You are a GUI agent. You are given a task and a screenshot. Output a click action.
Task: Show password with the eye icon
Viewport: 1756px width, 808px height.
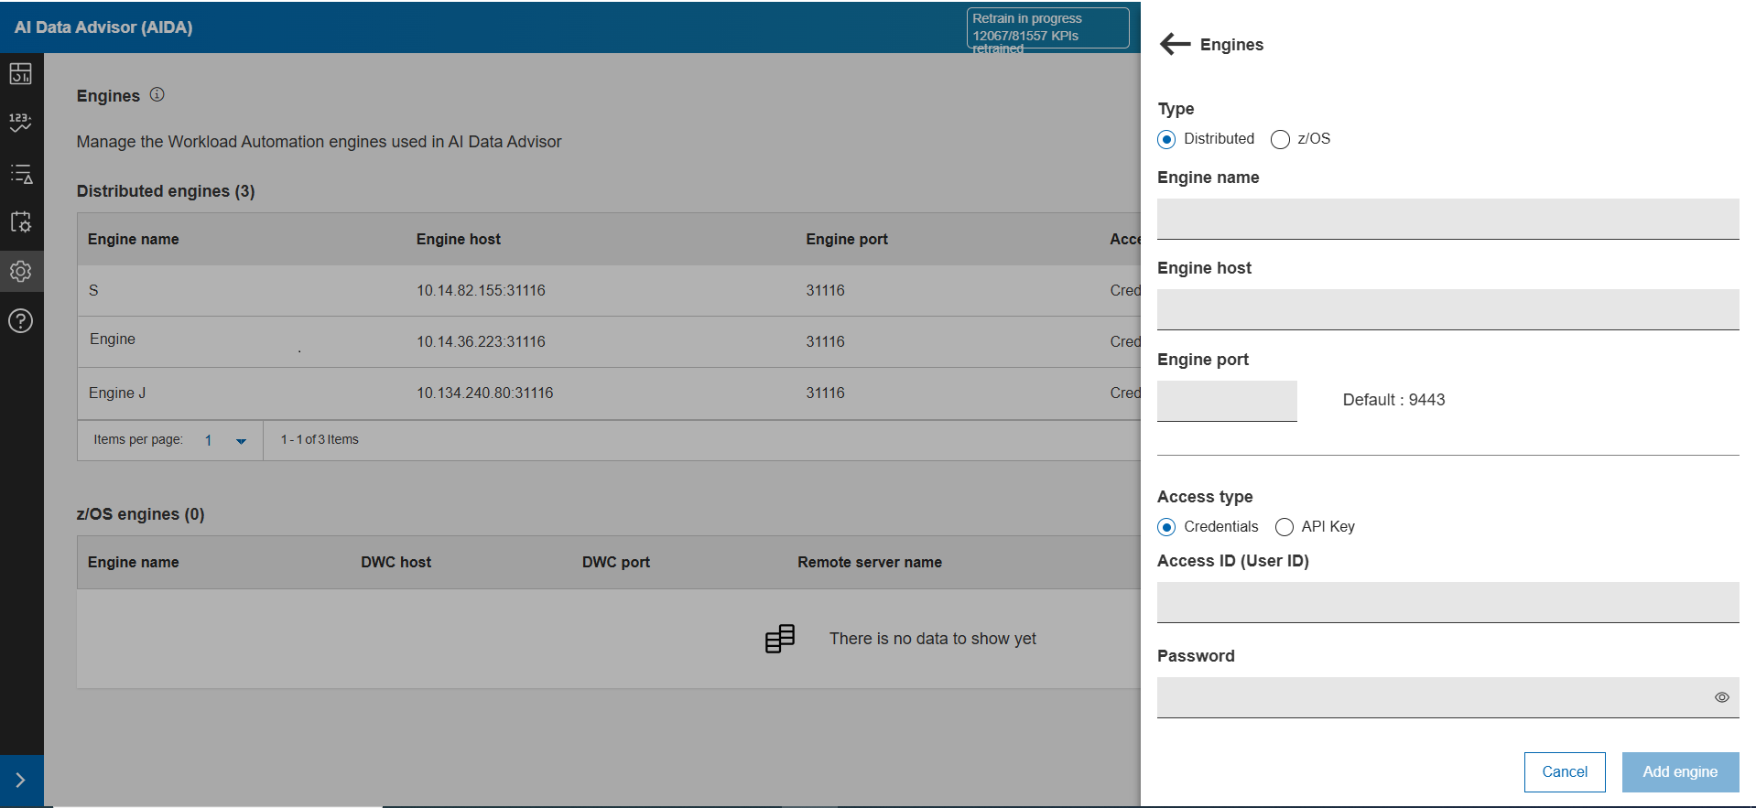(1721, 697)
